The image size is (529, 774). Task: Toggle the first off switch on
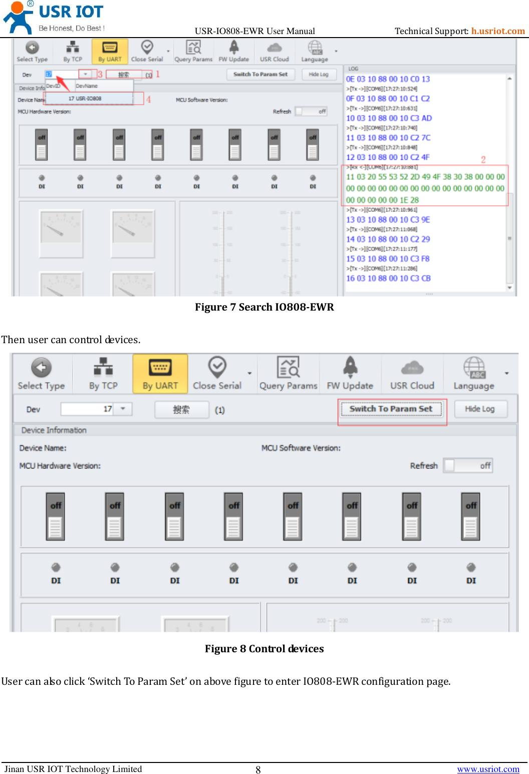pyautogui.click(x=55, y=517)
